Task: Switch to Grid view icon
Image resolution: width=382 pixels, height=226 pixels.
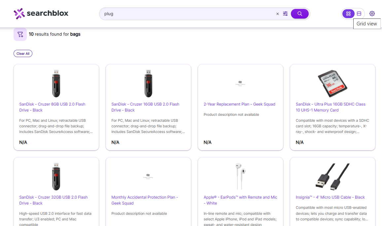Action: point(348,14)
